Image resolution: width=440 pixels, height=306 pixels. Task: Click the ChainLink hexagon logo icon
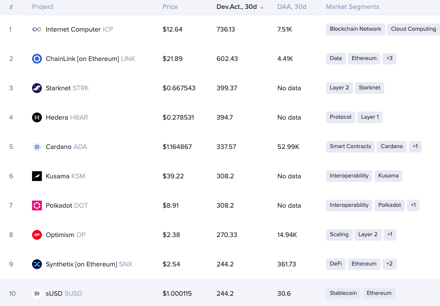click(37, 59)
